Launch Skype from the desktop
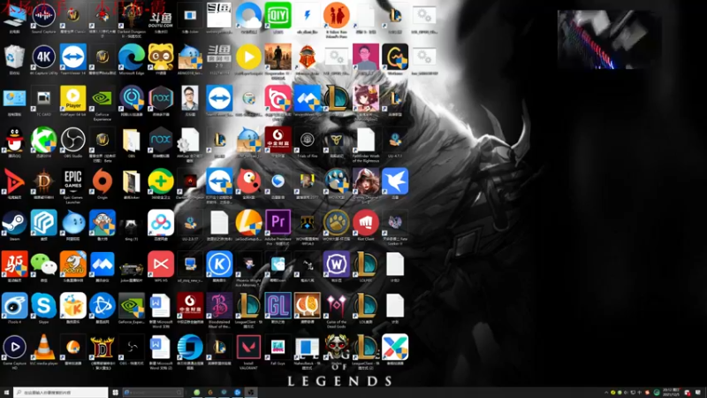The width and height of the screenshot is (707, 398). pyautogui.click(x=43, y=306)
